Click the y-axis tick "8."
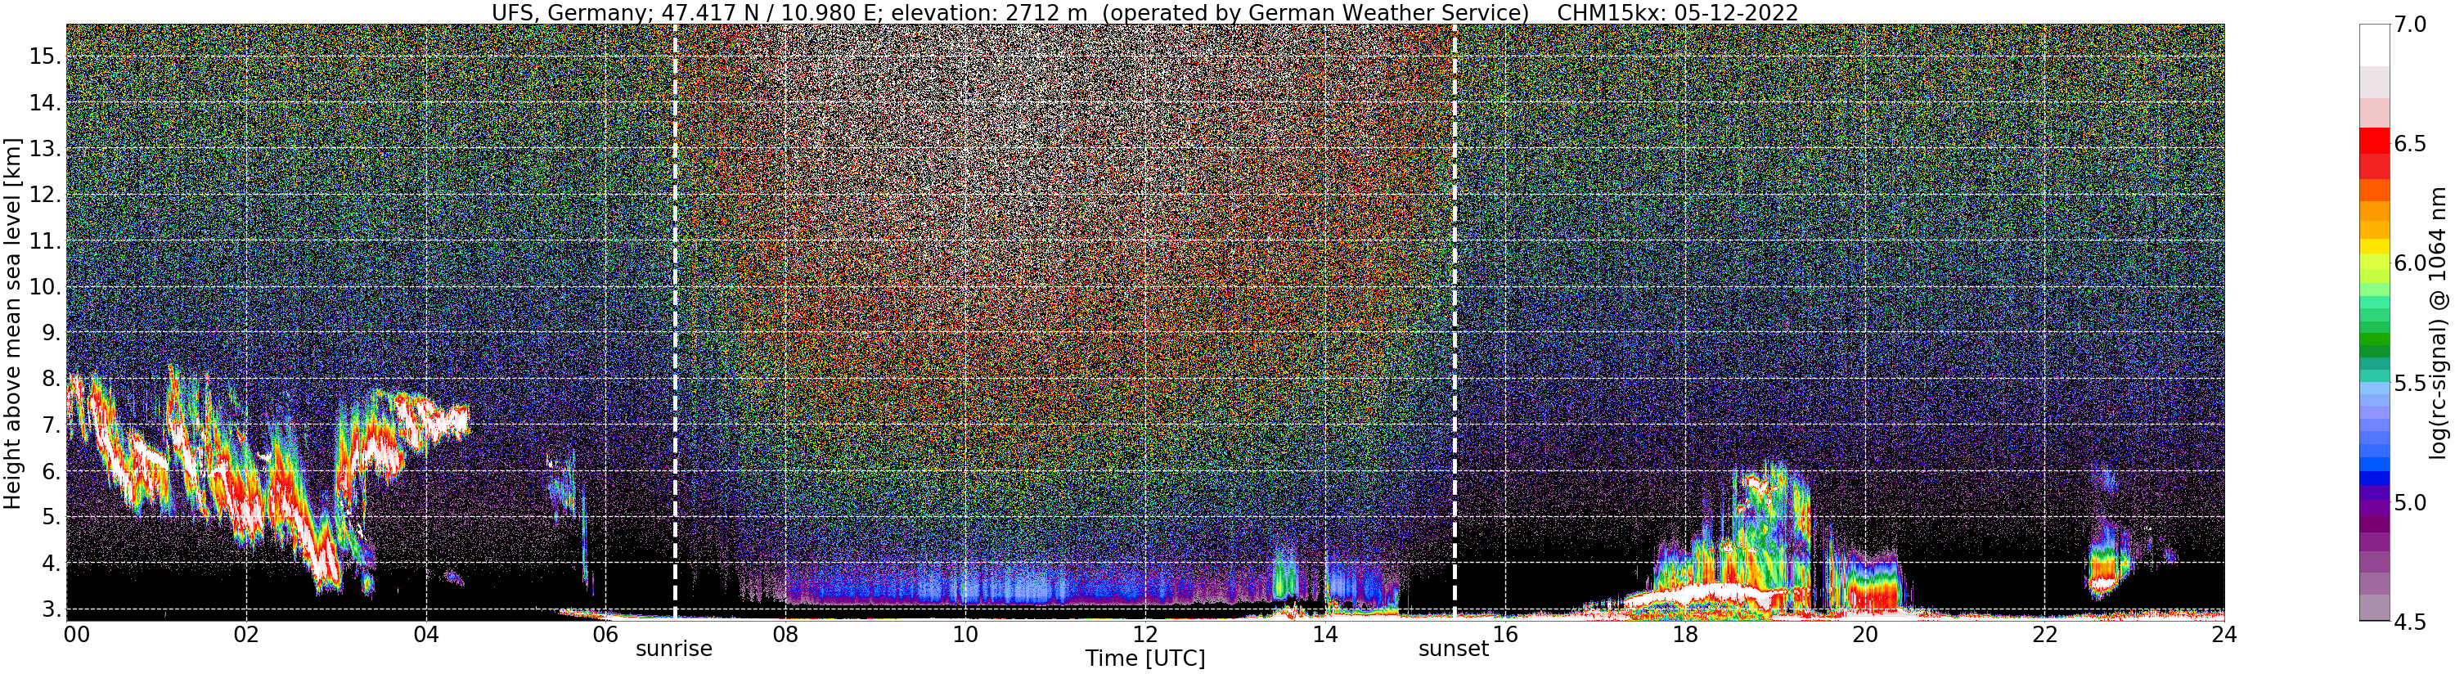Viewport: 2455px width, 674px height. click(x=50, y=379)
